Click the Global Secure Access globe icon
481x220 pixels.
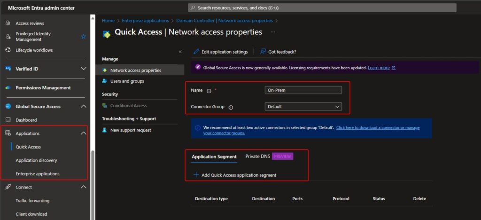8,106
